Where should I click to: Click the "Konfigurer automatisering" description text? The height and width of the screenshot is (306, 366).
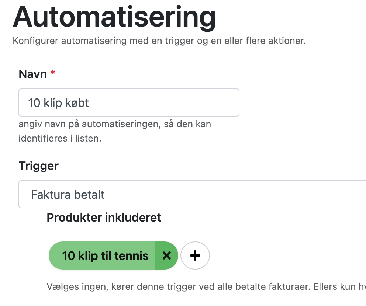[74, 41]
